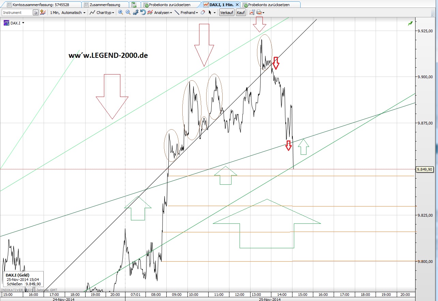
Task: Click the green sync icon on the tab bar
Action: click(134, 4)
